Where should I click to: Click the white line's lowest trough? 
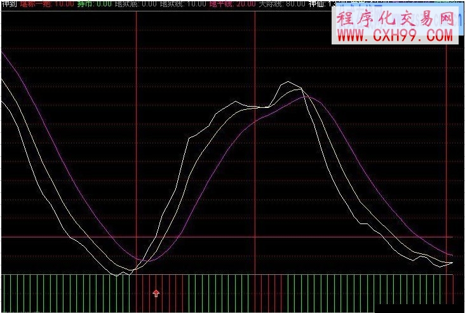pyautogui.click(x=117, y=276)
